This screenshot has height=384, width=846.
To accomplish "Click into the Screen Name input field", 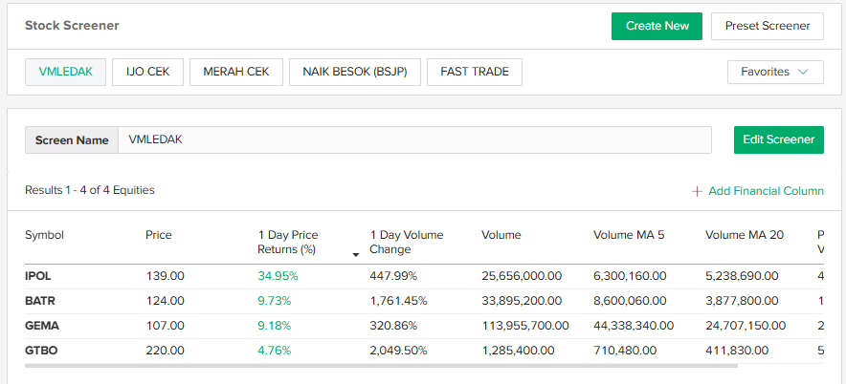I will [x=414, y=139].
